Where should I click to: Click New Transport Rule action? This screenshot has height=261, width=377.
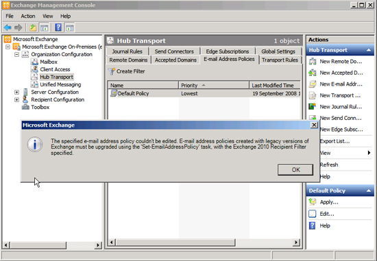[x=340, y=95]
